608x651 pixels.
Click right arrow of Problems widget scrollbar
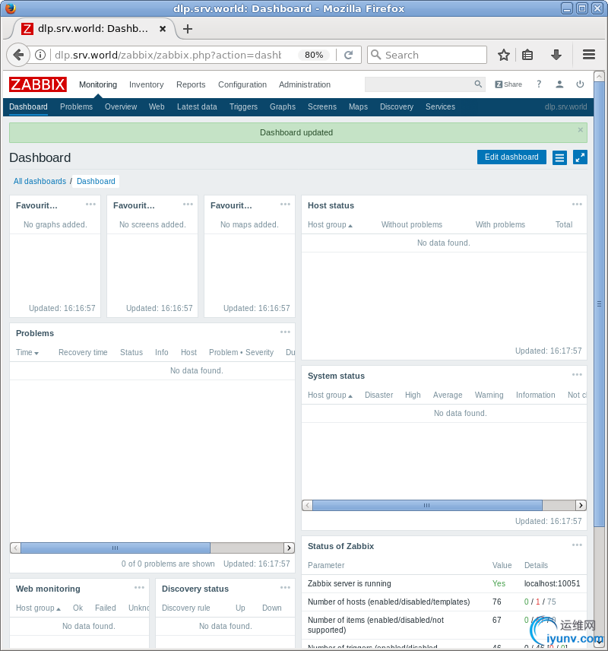[290, 548]
